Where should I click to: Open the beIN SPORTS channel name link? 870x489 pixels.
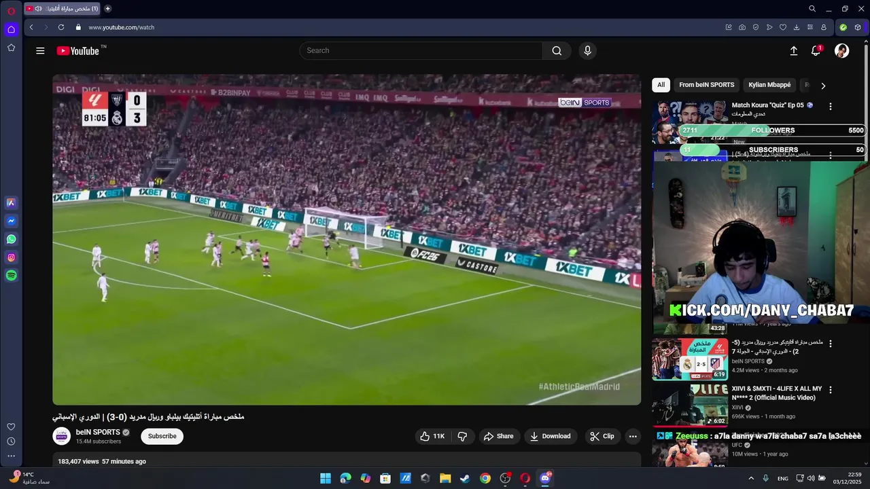pyautogui.click(x=98, y=432)
